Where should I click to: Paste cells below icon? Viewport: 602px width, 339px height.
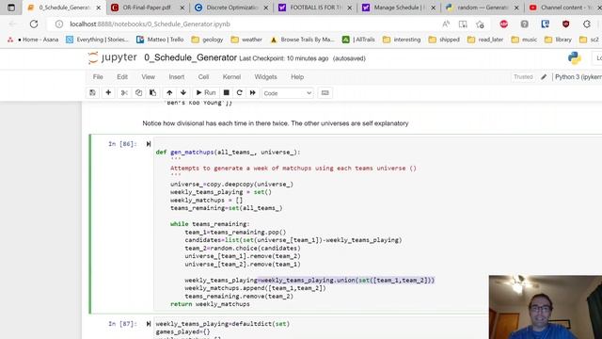pos(152,92)
